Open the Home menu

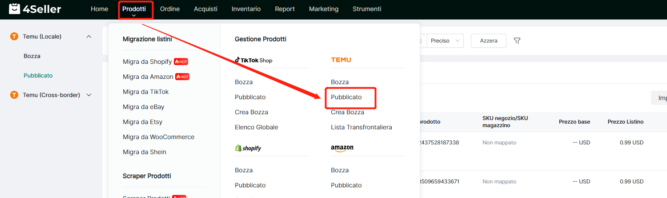pos(99,9)
